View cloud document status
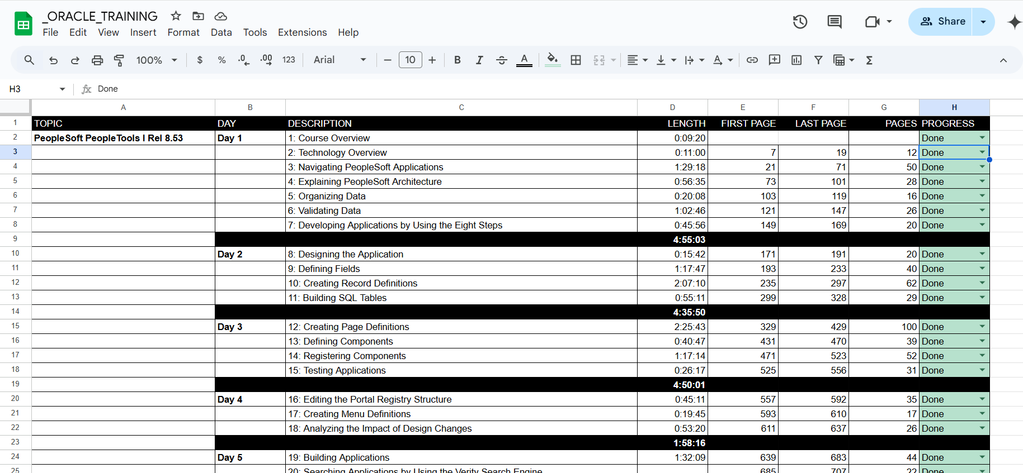Image resolution: width=1023 pixels, height=473 pixels. coord(221,16)
